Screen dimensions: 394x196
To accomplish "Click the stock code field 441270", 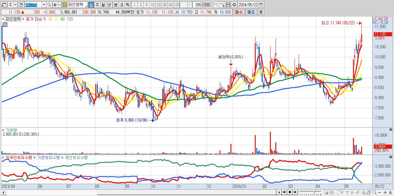I will pos(33,5).
